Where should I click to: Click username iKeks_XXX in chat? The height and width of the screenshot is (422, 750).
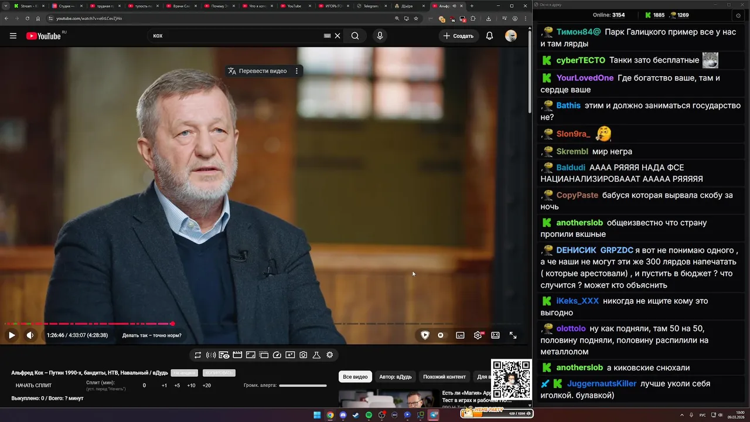577,301
